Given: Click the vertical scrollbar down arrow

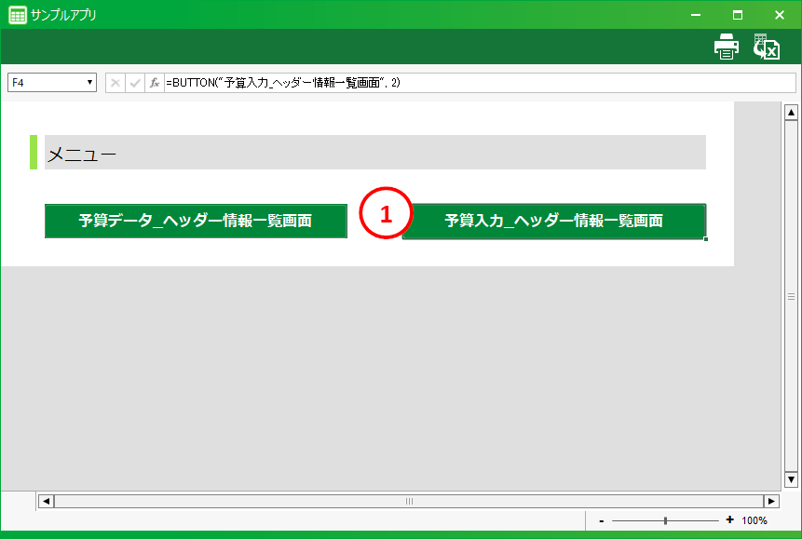Looking at the screenshot, I should pos(792,479).
